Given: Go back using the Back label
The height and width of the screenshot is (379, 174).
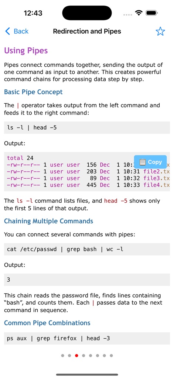Looking at the screenshot, I should click(21, 31).
